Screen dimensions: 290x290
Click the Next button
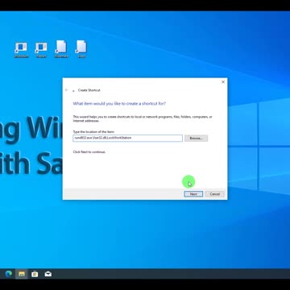click(193, 194)
